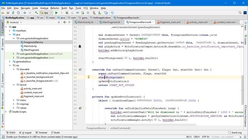The image size is (248, 139).
Task: Open the File menu
Action: coord(3,8)
